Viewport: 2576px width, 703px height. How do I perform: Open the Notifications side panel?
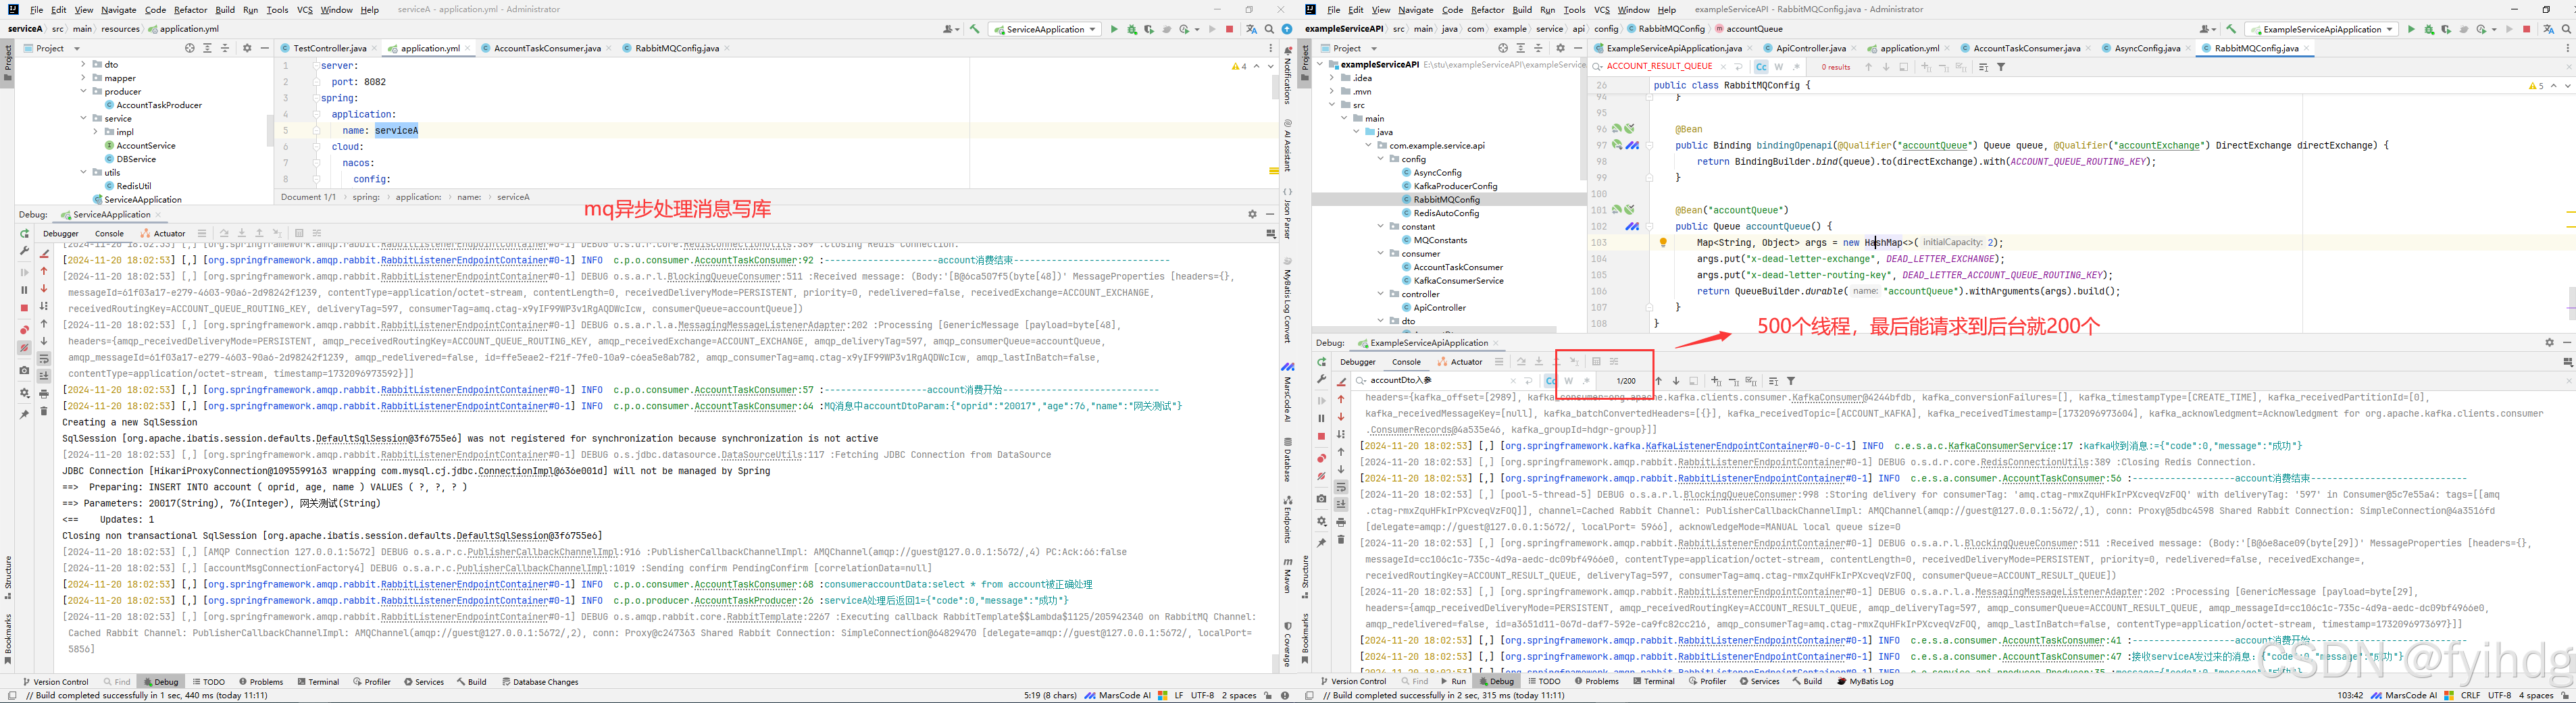[x=1287, y=76]
